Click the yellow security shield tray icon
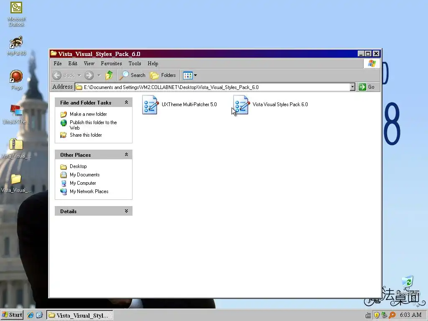Screen dimensions: 428x321 click(377, 315)
